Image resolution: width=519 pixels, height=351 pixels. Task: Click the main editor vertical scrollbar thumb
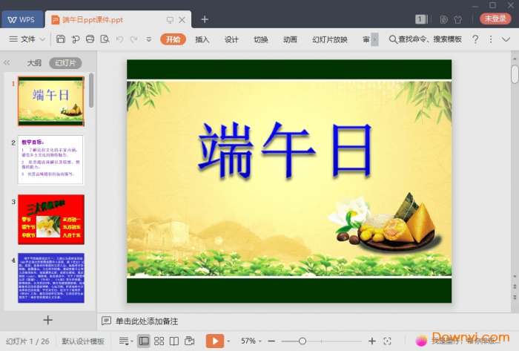(x=515, y=74)
